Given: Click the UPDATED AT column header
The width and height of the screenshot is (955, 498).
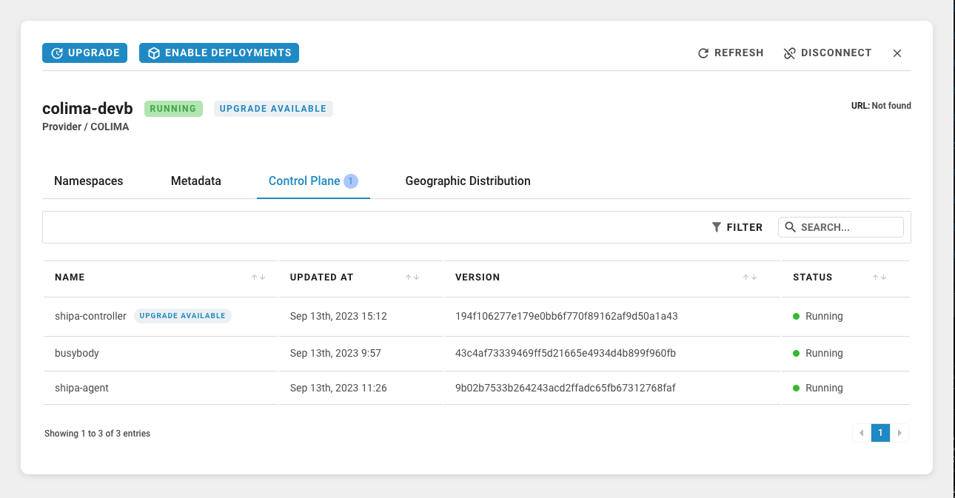Looking at the screenshot, I should click(322, 277).
